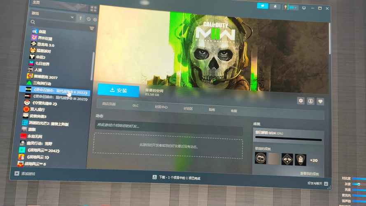Select 猛兽派对 in game list

tap(44, 51)
